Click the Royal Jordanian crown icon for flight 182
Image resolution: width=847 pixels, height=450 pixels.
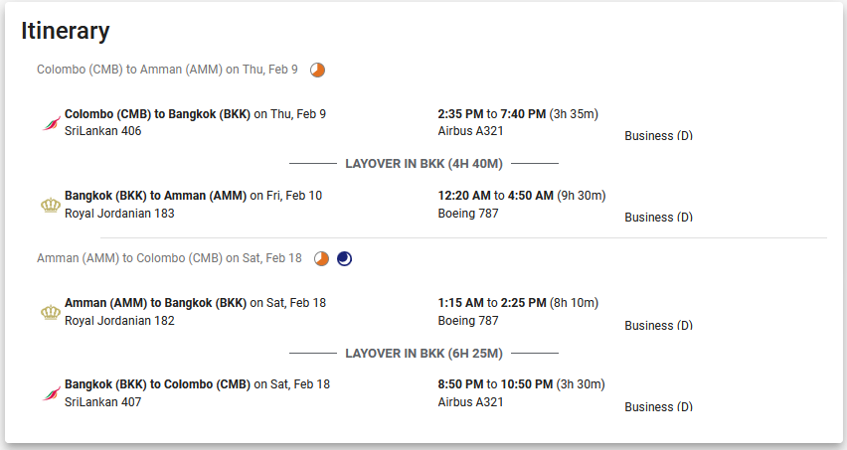pos(51,312)
